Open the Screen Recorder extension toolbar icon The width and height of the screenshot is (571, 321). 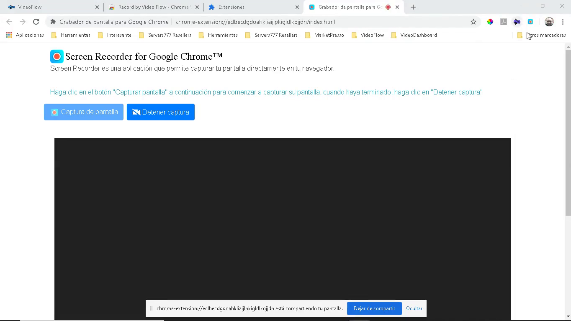530,22
